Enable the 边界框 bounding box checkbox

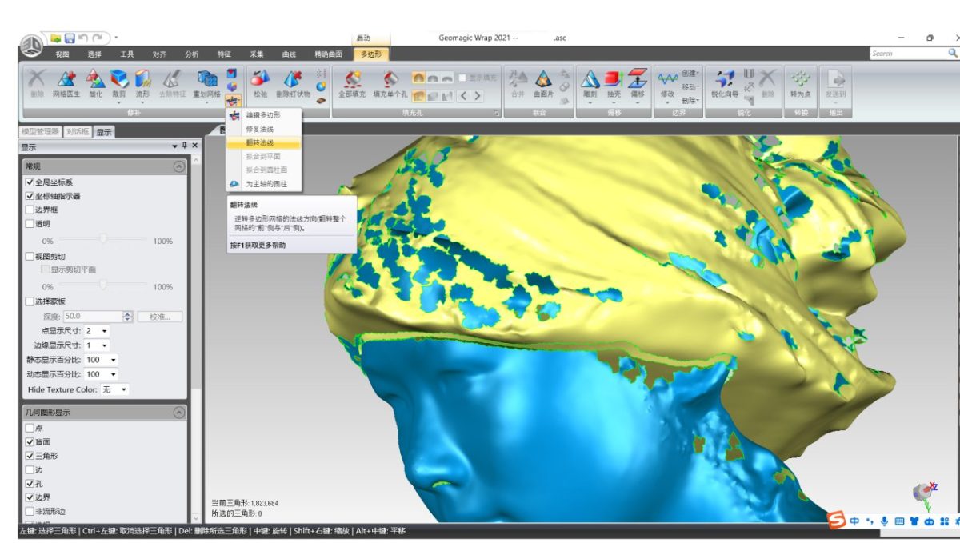[x=30, y=210]
